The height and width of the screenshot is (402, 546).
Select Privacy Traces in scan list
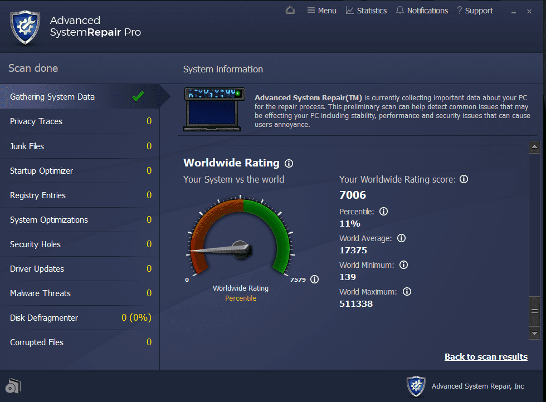coord(80,121)
